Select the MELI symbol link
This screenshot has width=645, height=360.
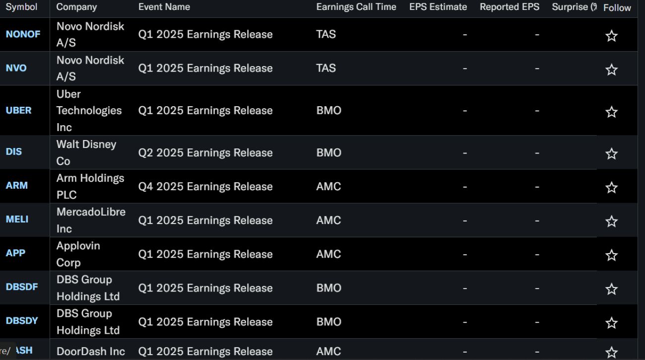[x=17, y=219]
